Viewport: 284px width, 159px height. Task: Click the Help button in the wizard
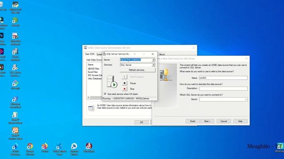pyautogui.click(x=241, y=121)
